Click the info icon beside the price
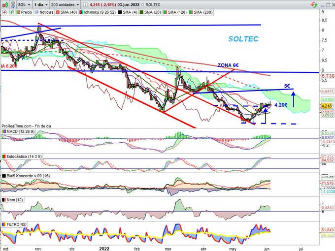The width and height of the screenshot is (335, 251). pyautogui.click(x=85, y=4)
